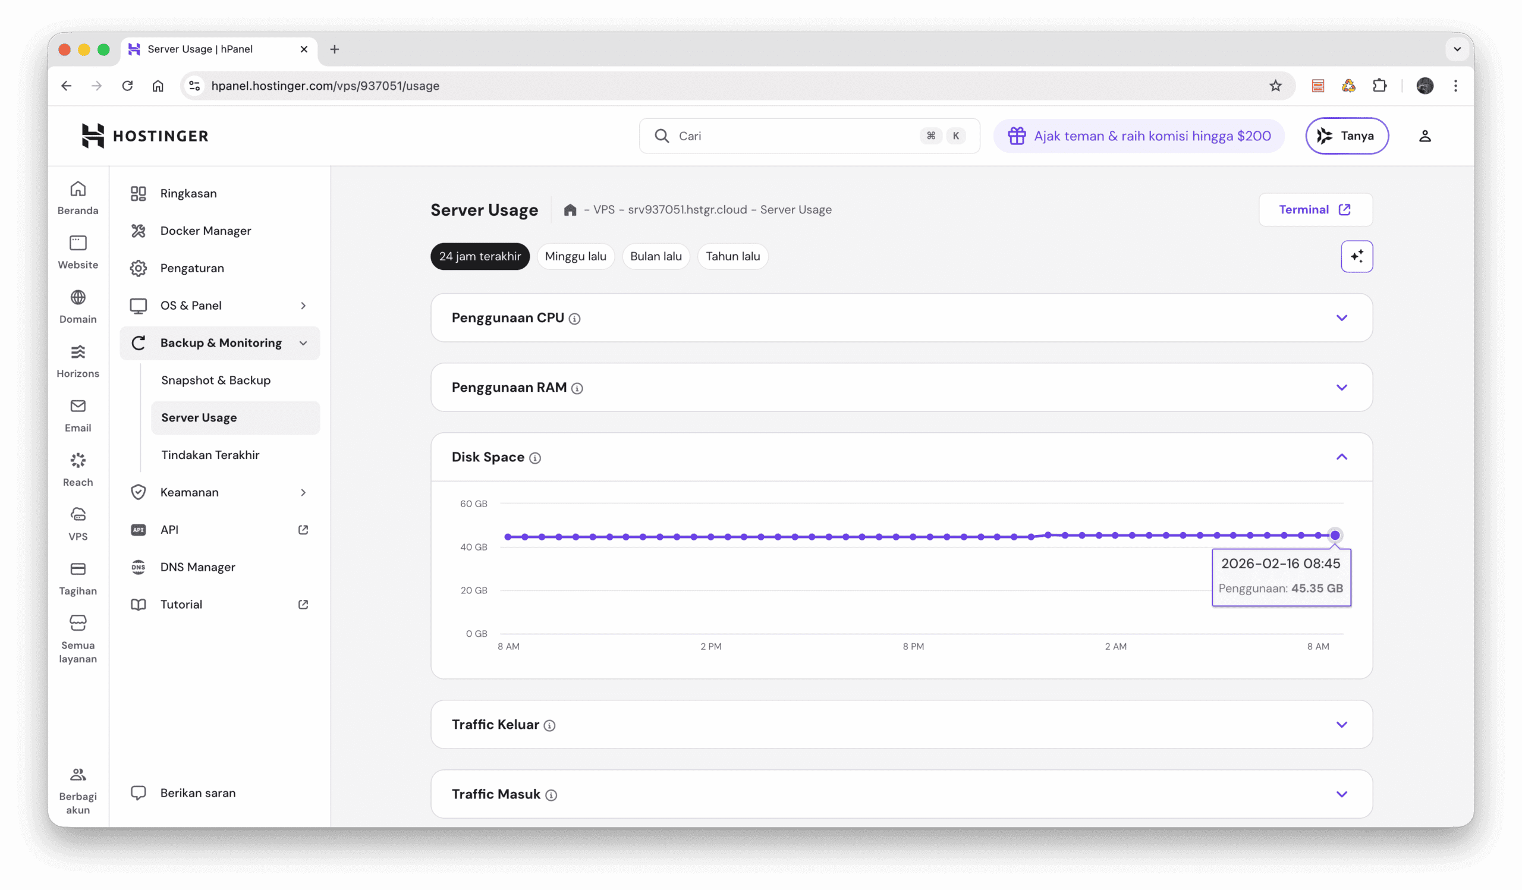Select Tindakan Terakhir in the sidebar
Screen dimensions: 1522x890
coord(210,455)
